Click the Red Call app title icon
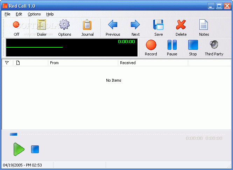The image size is (233, 170). pos(5,6)
